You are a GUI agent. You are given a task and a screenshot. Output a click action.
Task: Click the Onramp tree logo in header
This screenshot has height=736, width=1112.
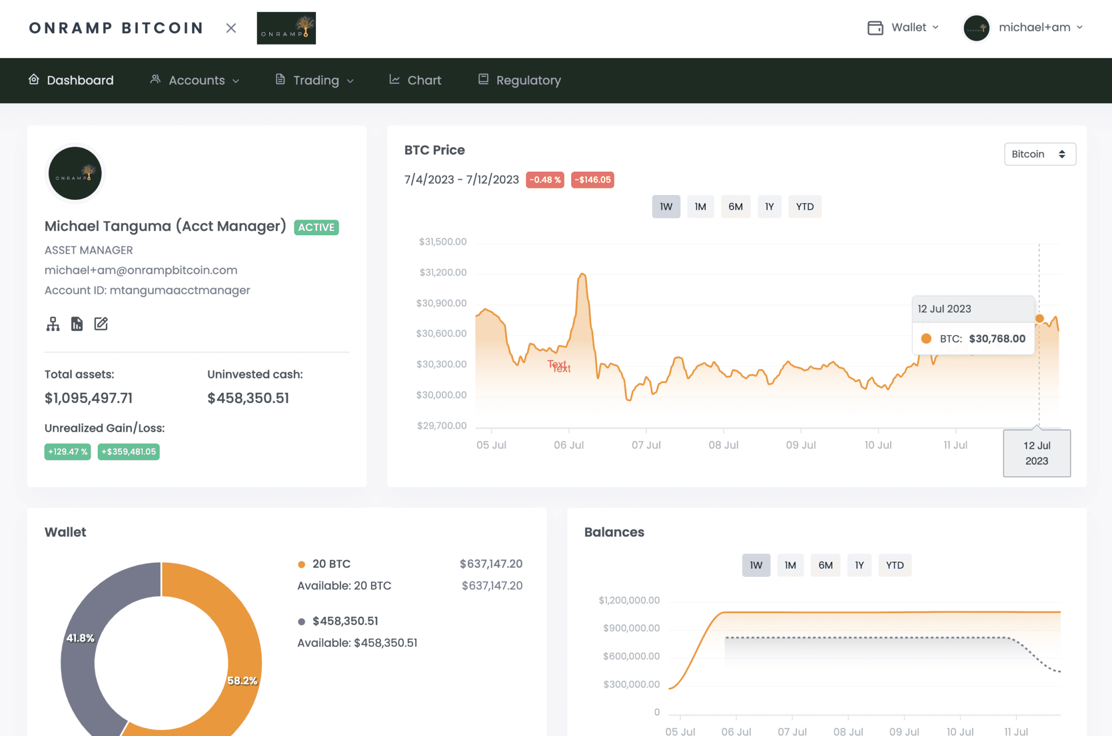(x=286, y=28)
